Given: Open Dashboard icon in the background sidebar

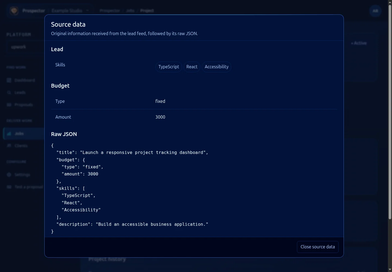Looking at the screenshot, I should coord(9,80).
